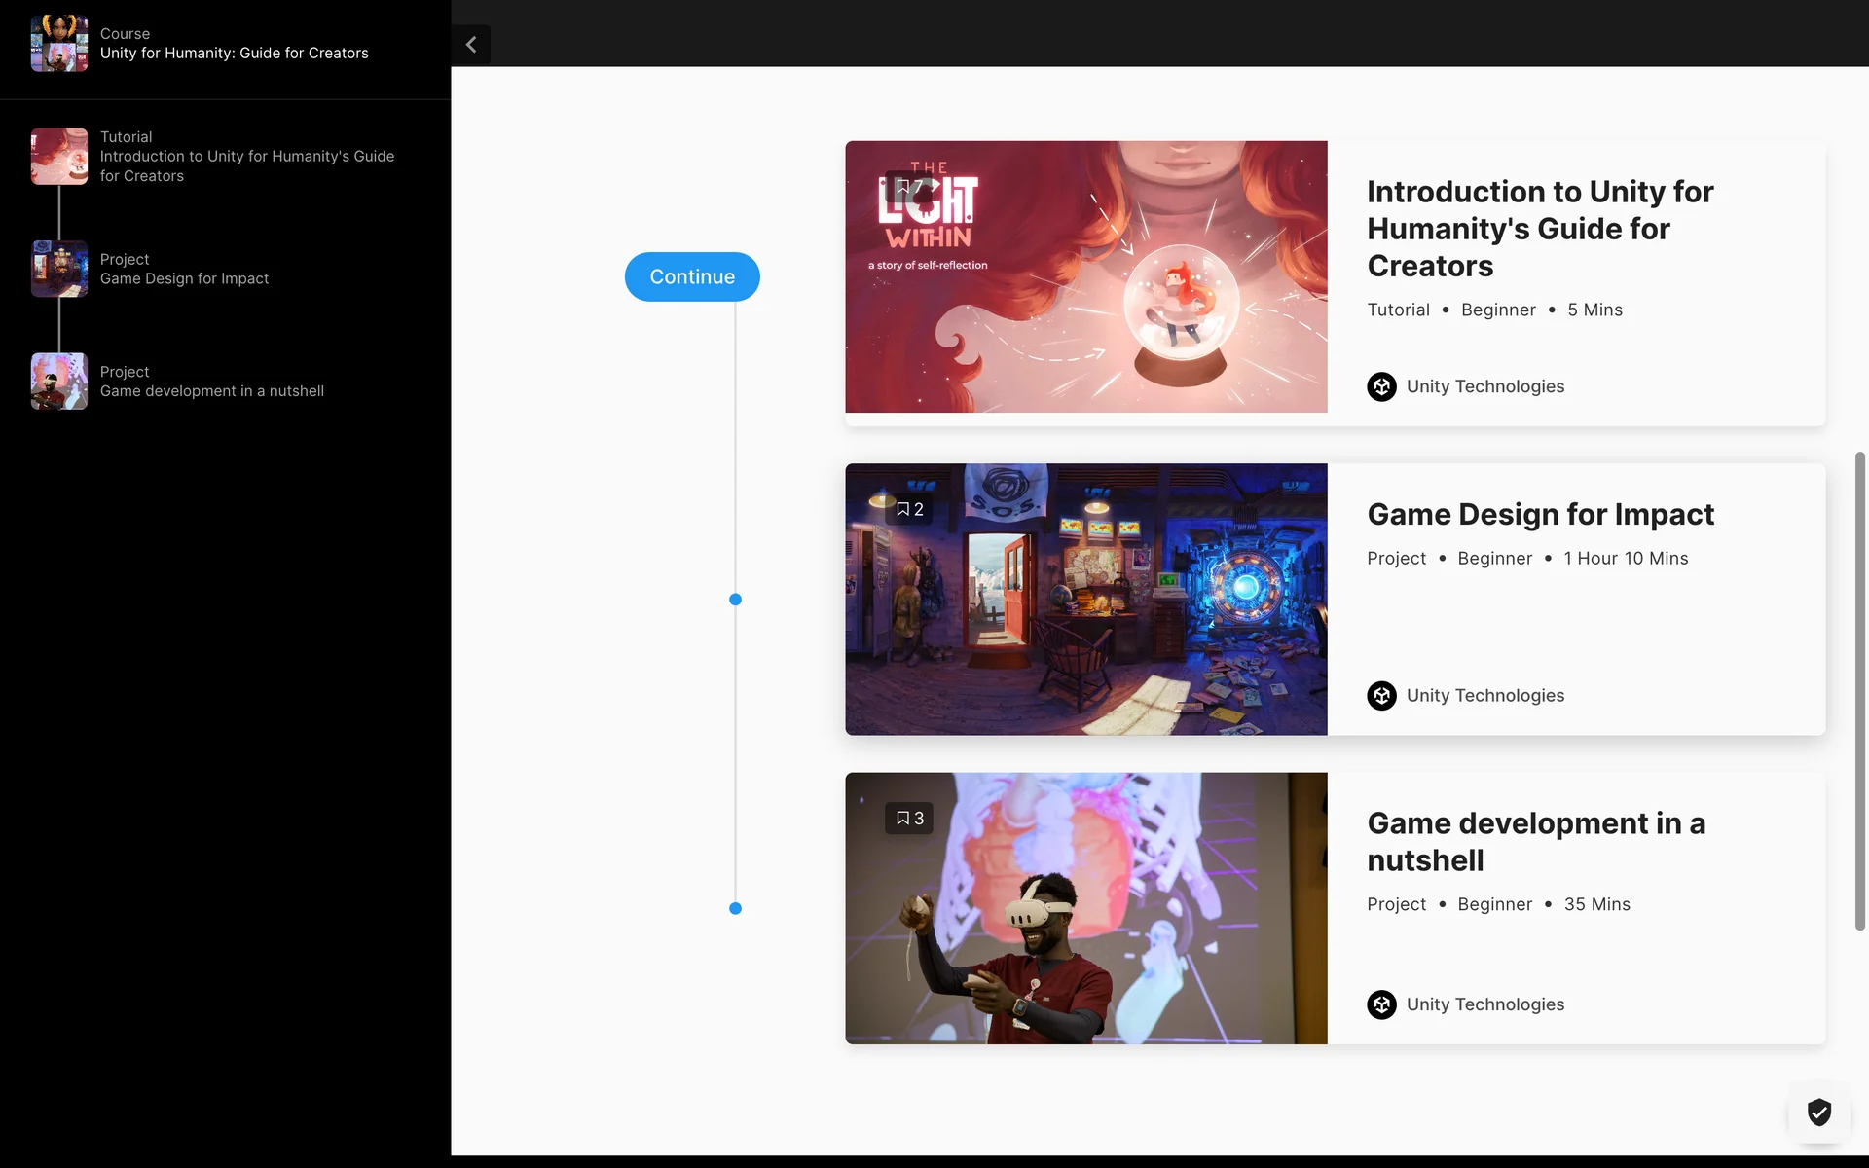Open the Game Design for Impact title
The width and height of the screenshot is (1869, 1168).
1540,514
